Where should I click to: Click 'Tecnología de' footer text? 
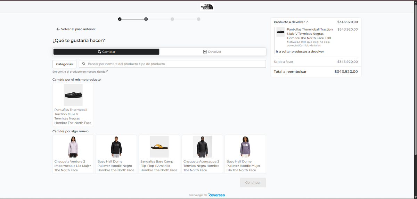pyautogui.click(x=198, y=195)
